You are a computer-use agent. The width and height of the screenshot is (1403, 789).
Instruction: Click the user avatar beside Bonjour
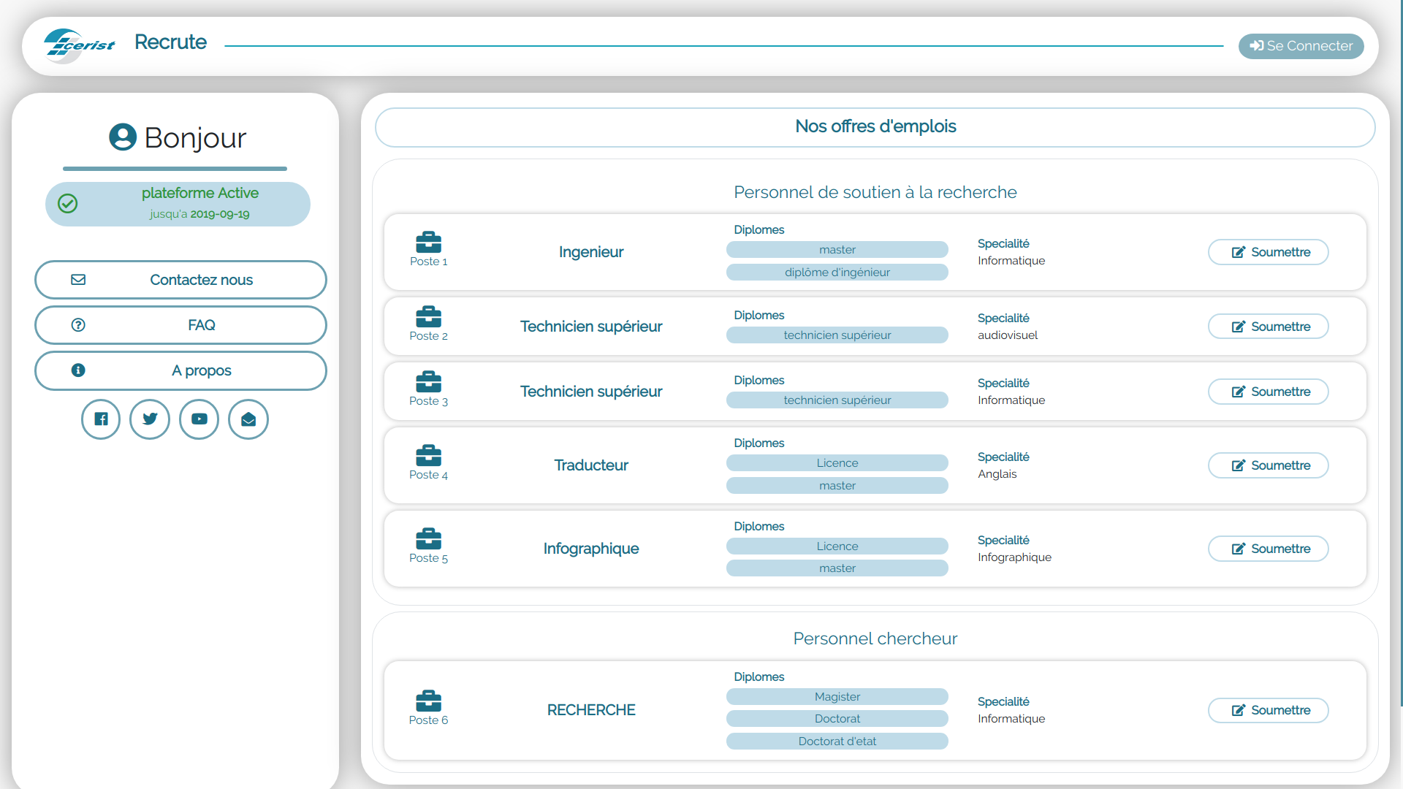123,137
